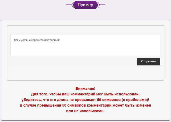The image size is (171, 122).
Task: Focus the comment text area with sample text
Action: (85, 45)
